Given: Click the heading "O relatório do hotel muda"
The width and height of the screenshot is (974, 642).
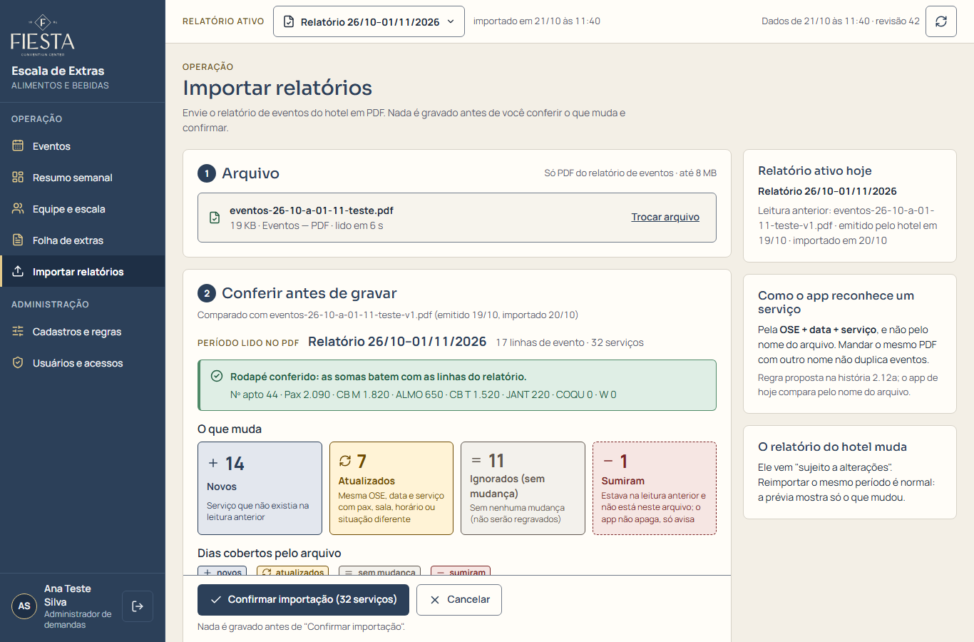Looking at the screenshot, I should (x=833, y=447).
